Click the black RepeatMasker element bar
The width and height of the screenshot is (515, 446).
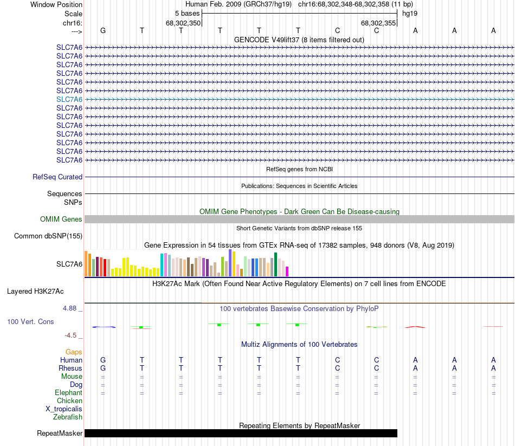tap(241, 433)
